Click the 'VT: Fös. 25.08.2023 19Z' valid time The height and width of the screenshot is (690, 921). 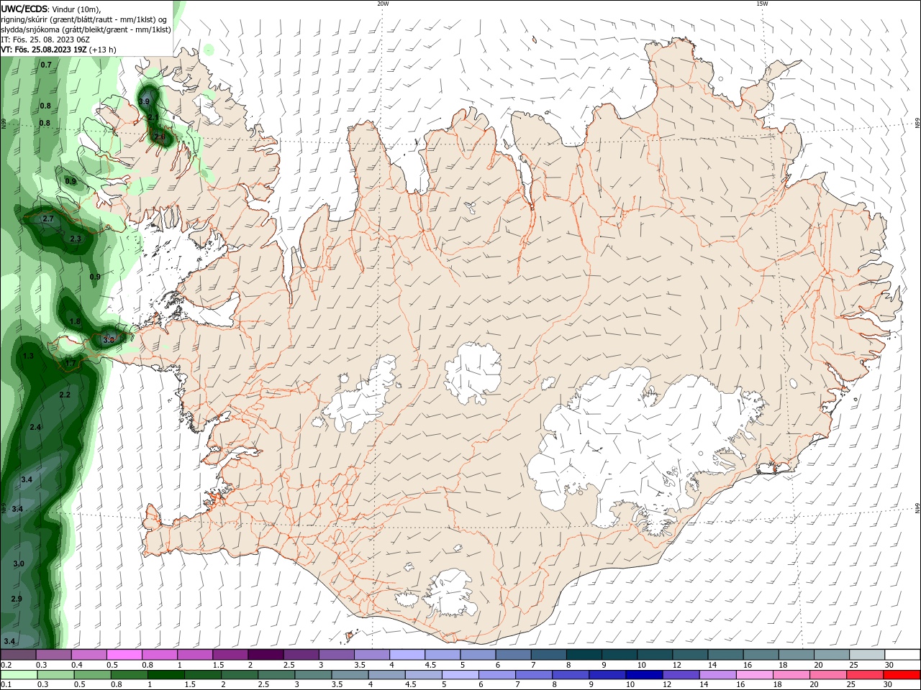pyautogui.click(x=45, y=50)
